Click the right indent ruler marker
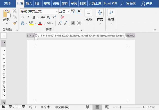This screenshot has width=159, height=110. click(x=125, y=37)
